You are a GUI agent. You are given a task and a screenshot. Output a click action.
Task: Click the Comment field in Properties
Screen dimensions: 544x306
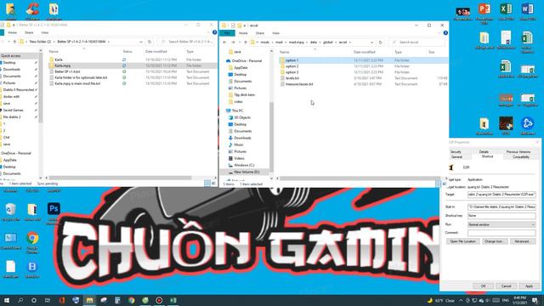[x=501, y=233]
